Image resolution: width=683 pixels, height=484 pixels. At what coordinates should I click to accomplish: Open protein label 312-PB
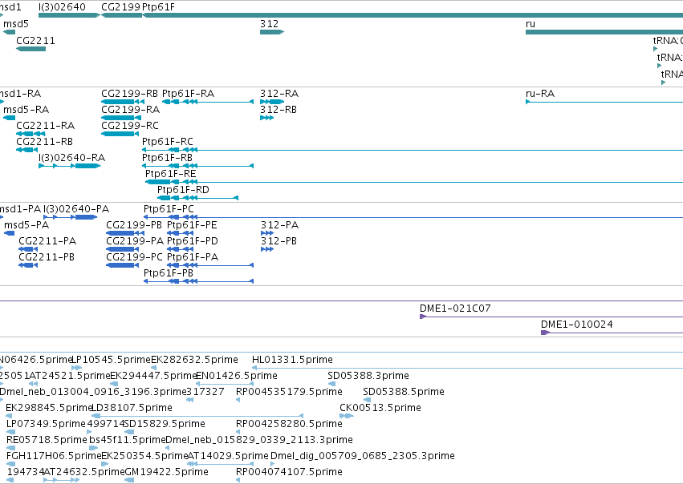(x=278, y=241)
